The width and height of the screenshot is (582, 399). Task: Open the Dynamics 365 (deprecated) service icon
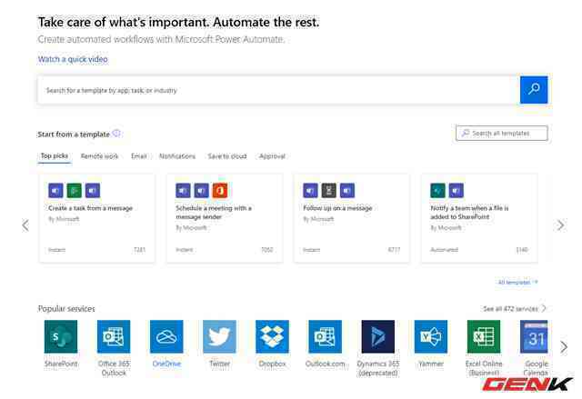[x=378, y=336]
